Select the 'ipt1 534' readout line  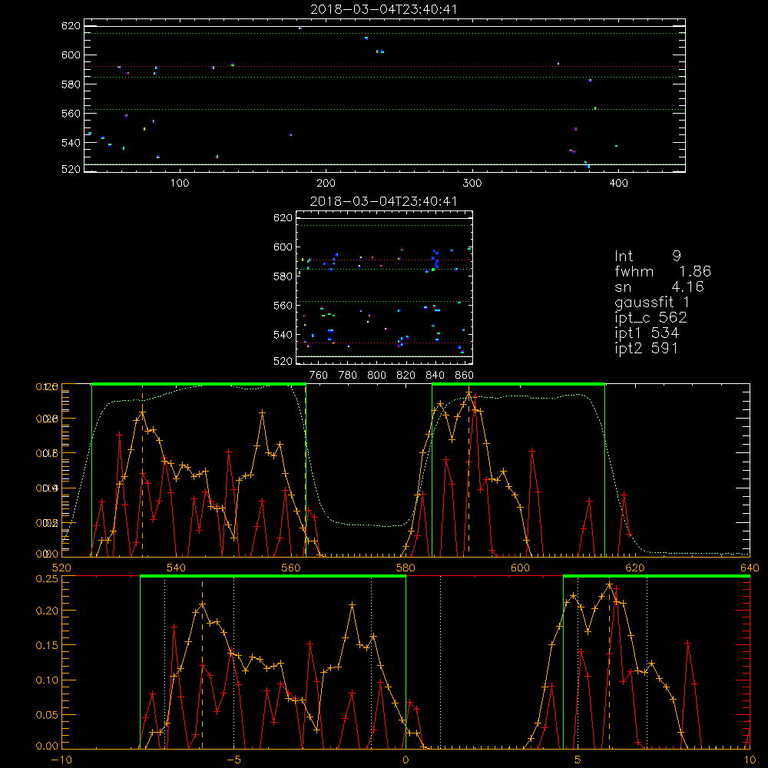(647, 333)
